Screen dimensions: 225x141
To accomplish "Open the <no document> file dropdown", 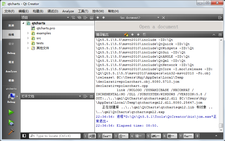I will pyautogui.click(x=158, y=18).
